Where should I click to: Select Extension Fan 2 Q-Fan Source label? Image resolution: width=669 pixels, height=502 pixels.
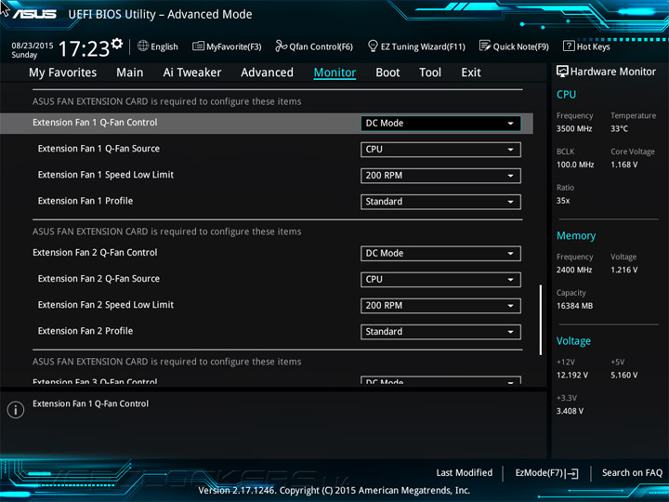coord(98,279)
